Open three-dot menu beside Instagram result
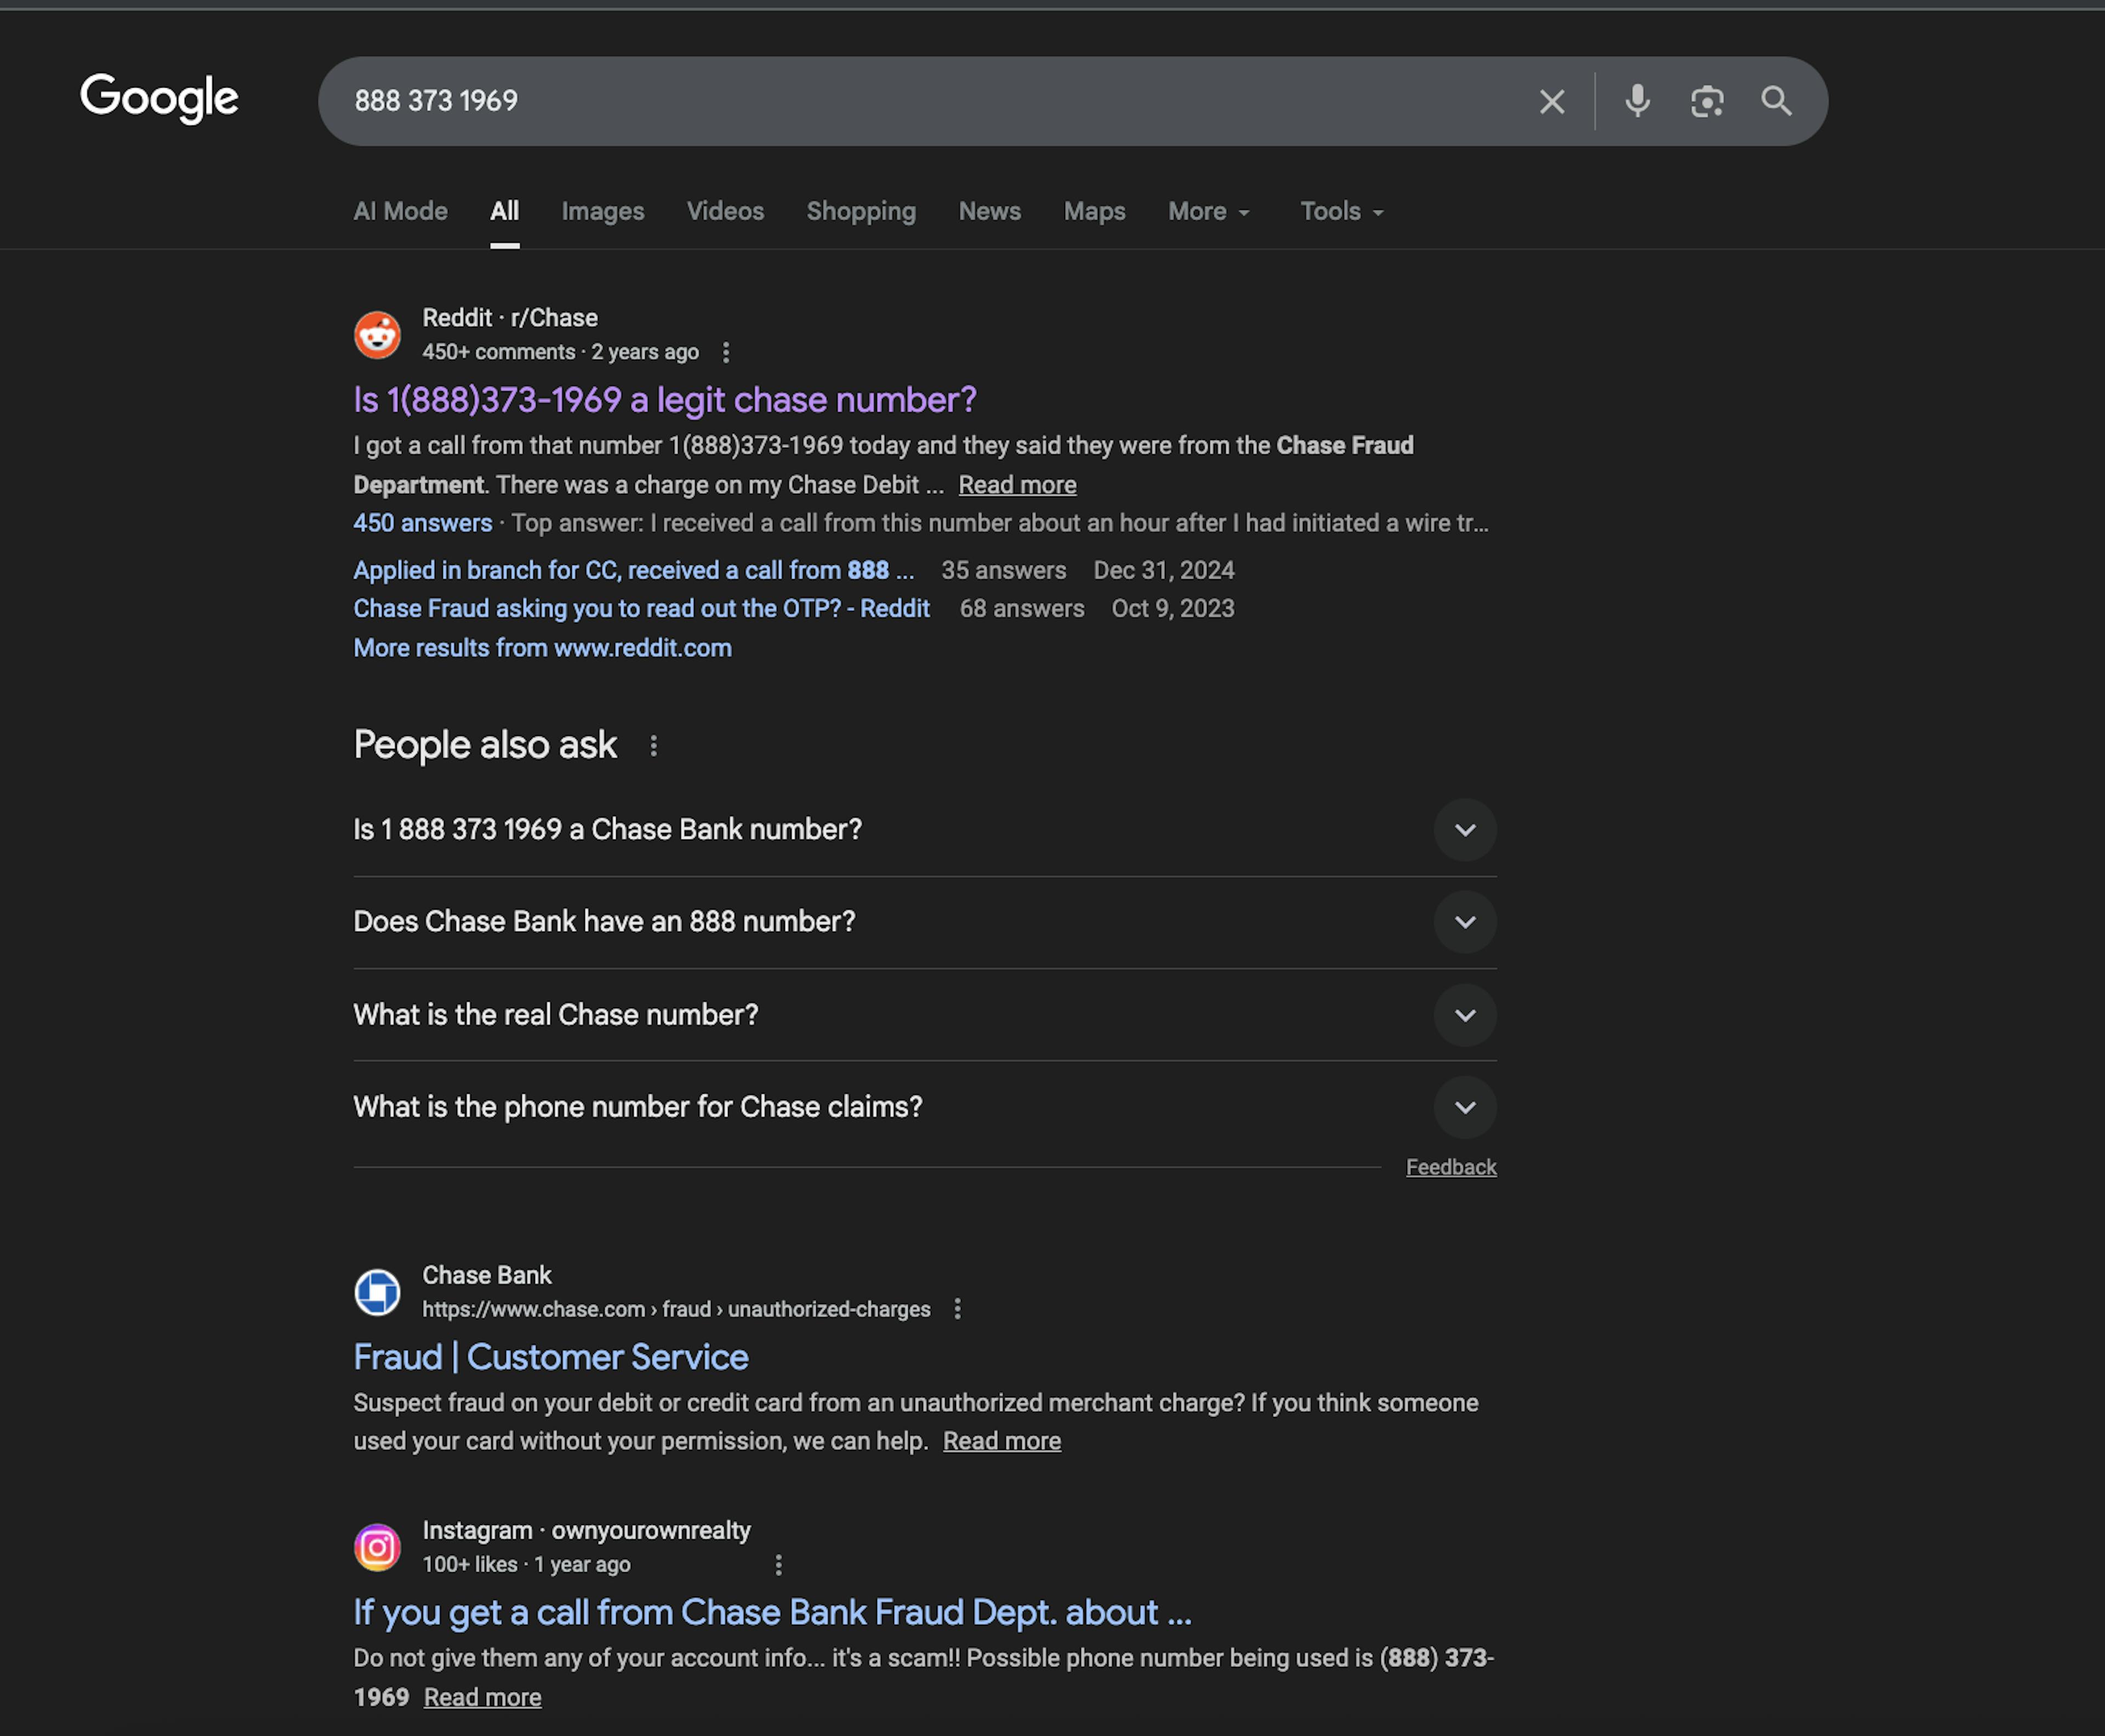2105x1736 pixels. pyautogui.click(x=778, y=1564)
